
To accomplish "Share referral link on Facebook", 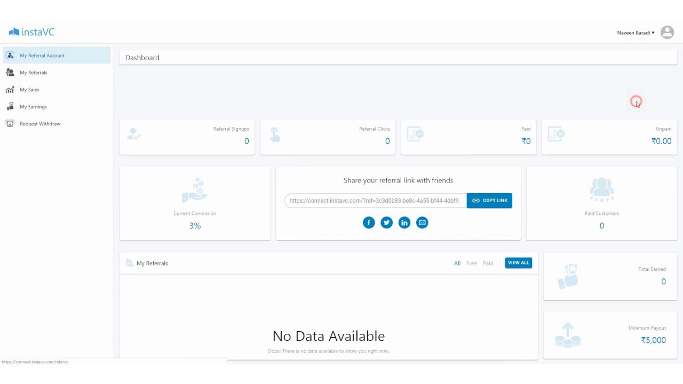I will (x=369, y=222).
